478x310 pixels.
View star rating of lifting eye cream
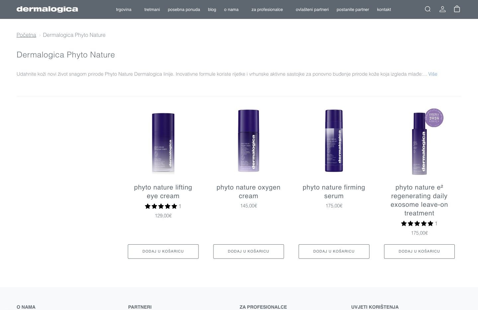click(x=161, y=206)
